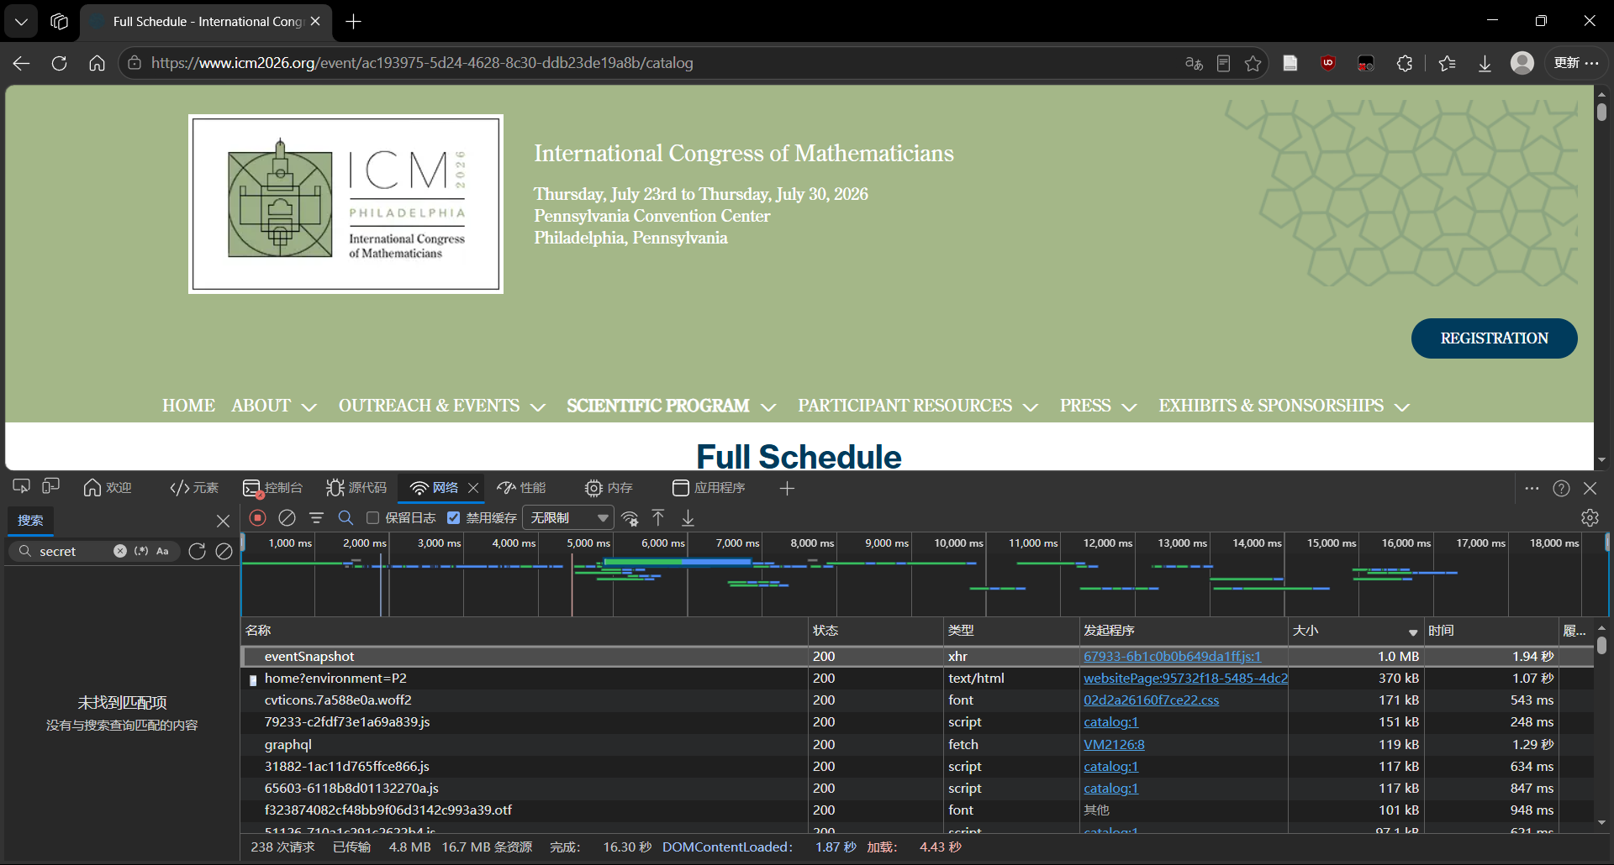Clear the network log
1614x865 pixels.
point(287,518)
